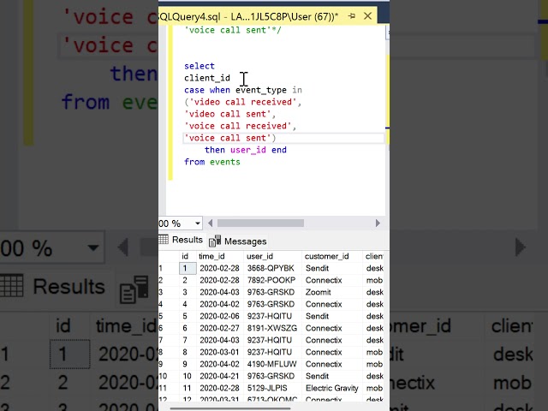Screen dimensions: 548x411
Task: Click the Messages tab icon
Action: 215,241
